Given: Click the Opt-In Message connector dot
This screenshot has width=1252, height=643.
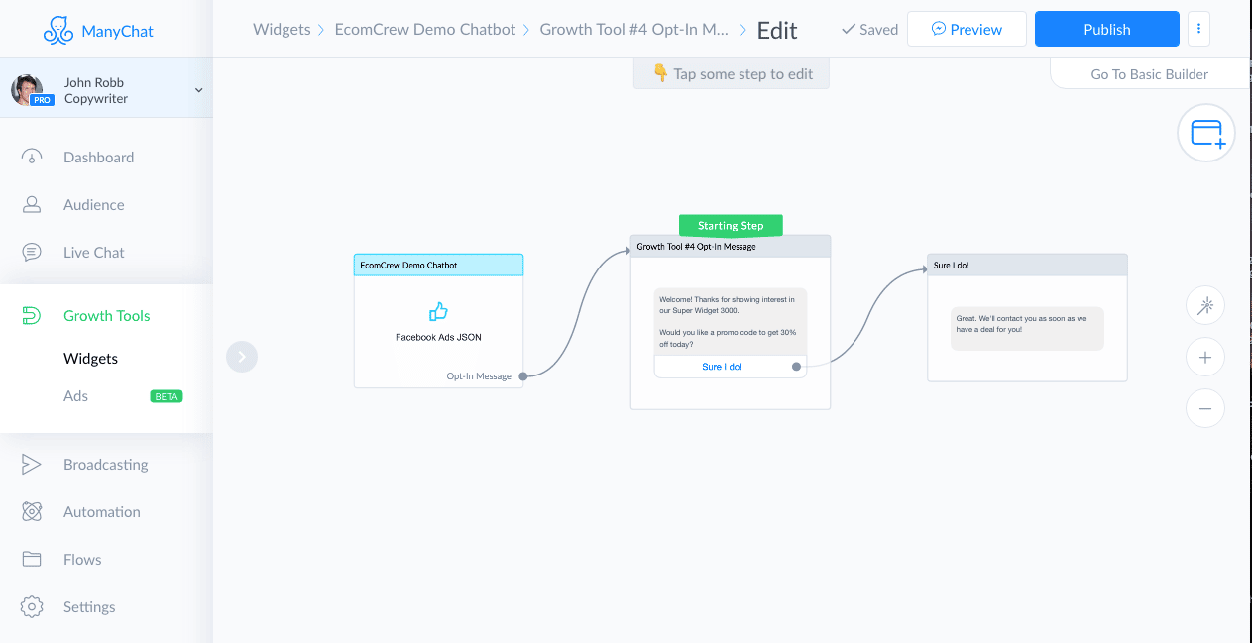Looking at the screenshot, I should [x=523, y=376].
